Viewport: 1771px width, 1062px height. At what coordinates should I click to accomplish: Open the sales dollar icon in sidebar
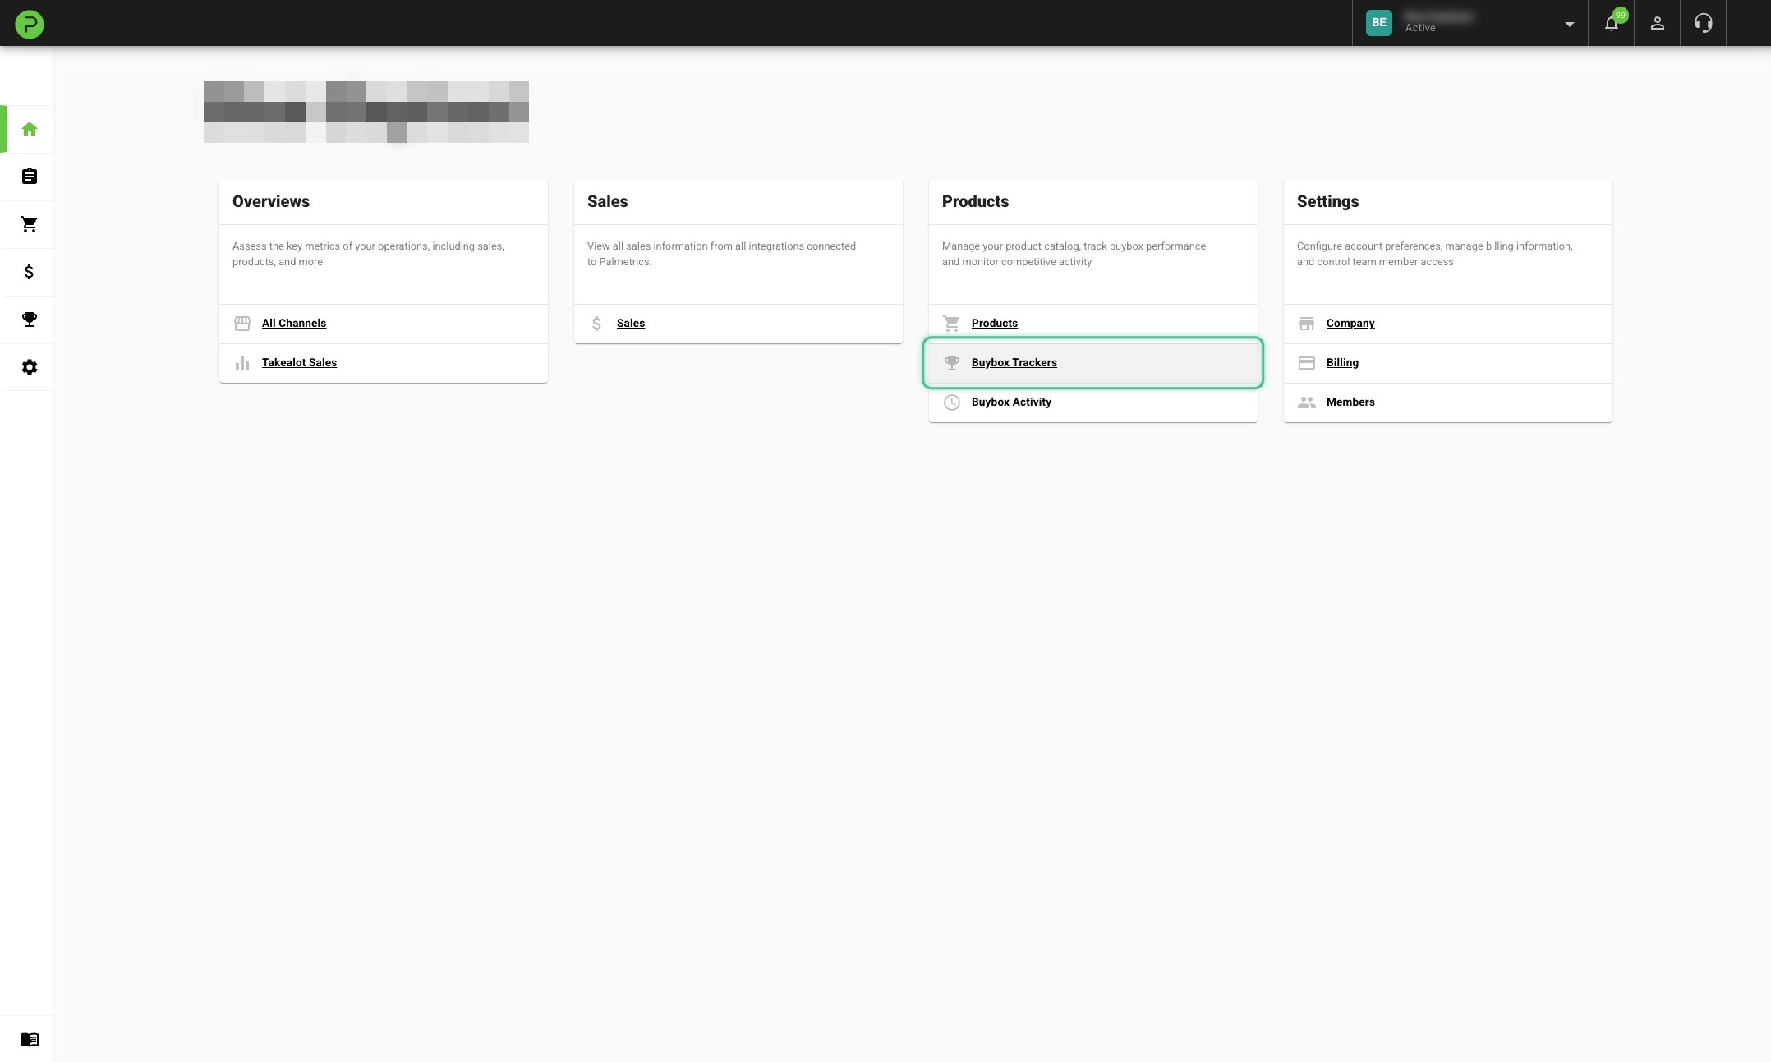click(29, 272)
